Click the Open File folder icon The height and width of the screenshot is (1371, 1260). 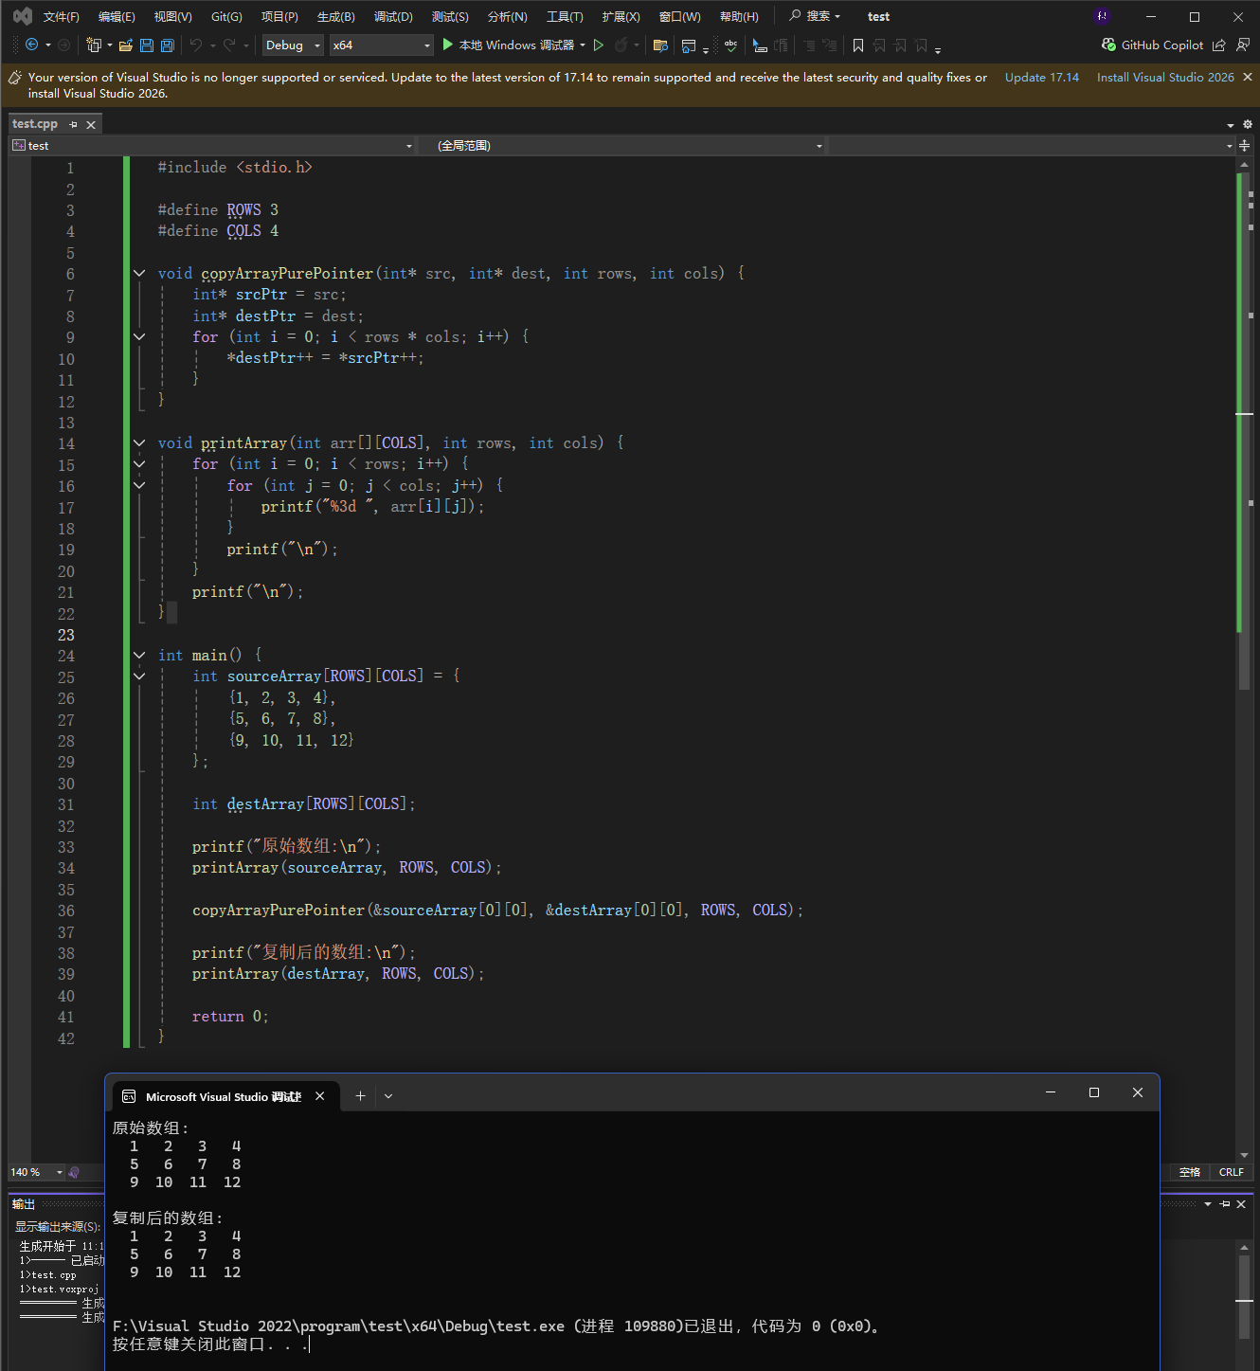pos(125,45)
